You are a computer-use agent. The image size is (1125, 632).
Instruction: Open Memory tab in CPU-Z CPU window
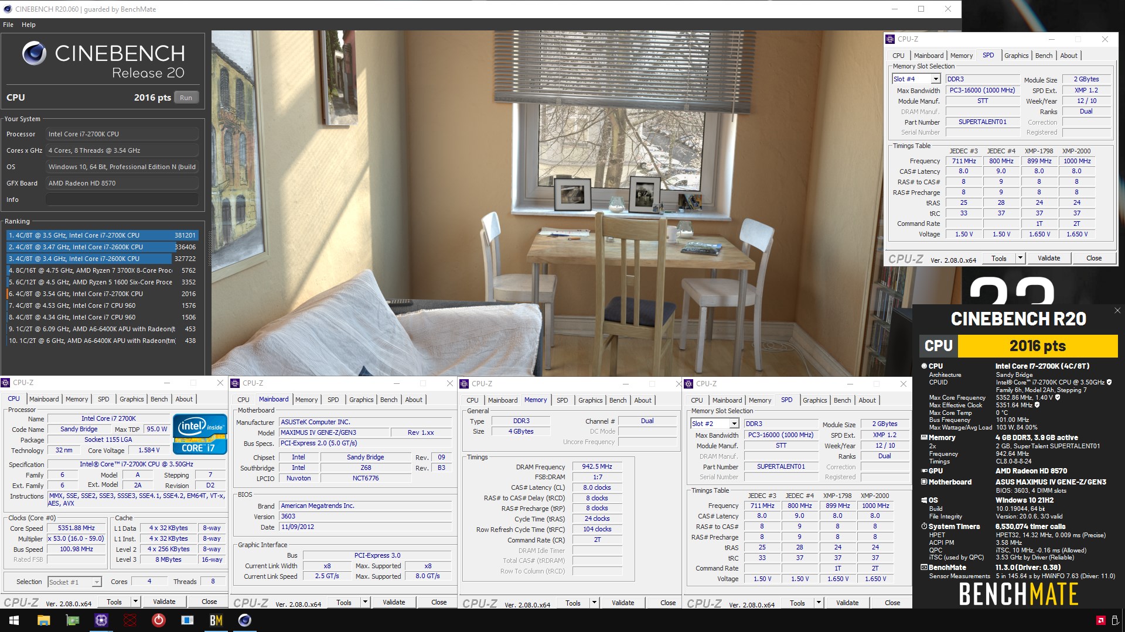point(77,399)
